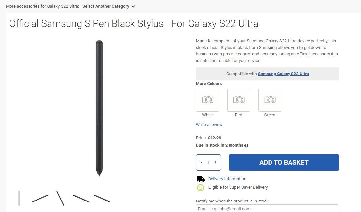Click Write a review link

click(209, 125)
